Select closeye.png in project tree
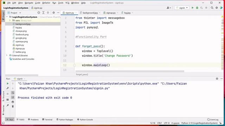Screen dimensions: 225x126 point(21,31)
